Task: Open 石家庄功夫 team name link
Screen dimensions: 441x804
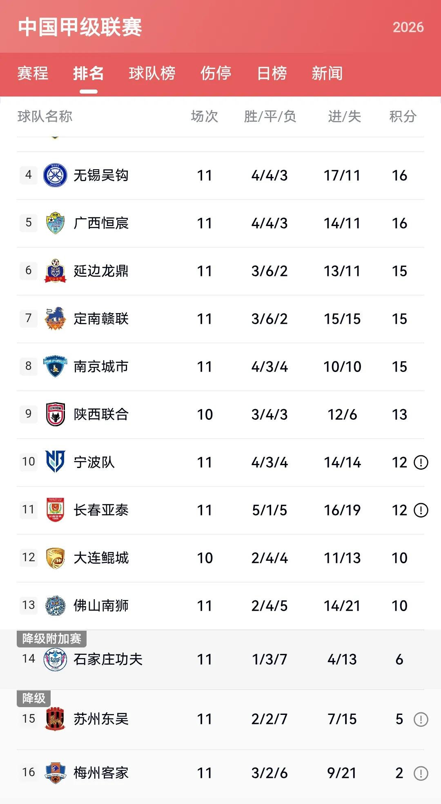Action: coord(108,659)
